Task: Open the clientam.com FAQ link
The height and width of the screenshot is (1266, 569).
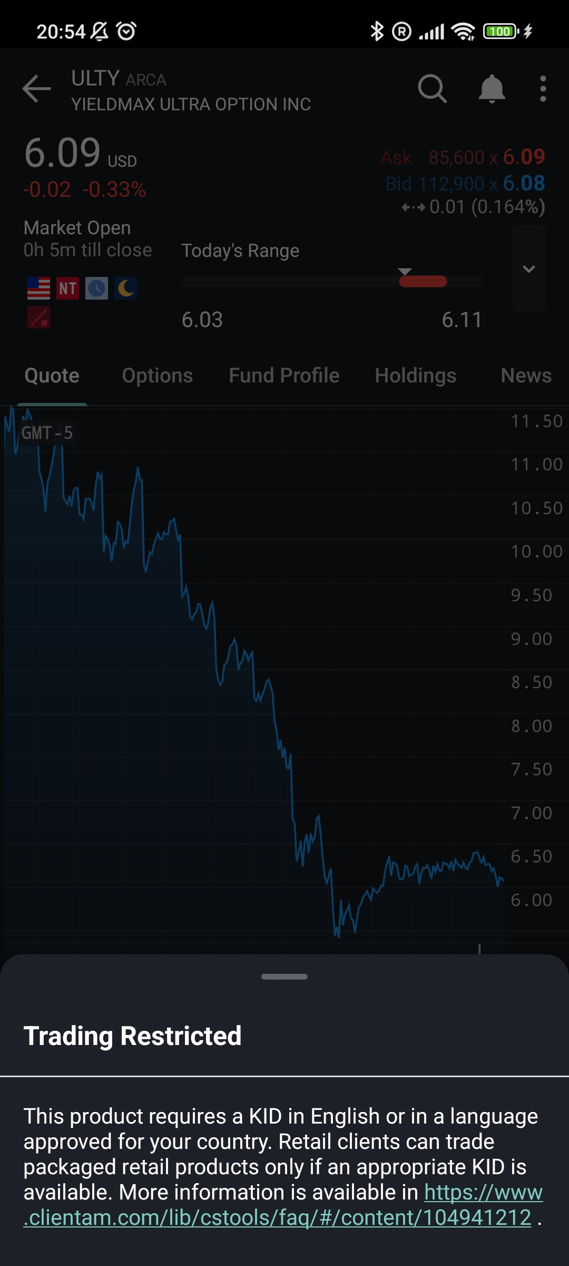Action: pyautogui.click(x=283, y=1205)
